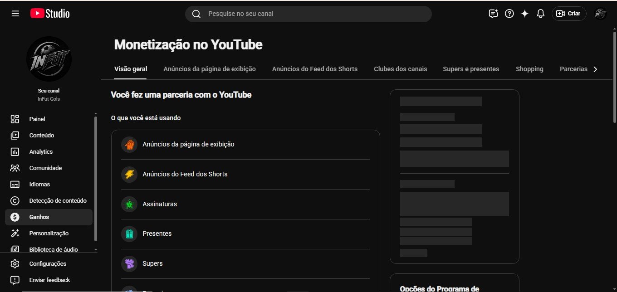Open the notifications bell
Screen dimensions: 617x292
pyautogui.click(x=540, y=14)
